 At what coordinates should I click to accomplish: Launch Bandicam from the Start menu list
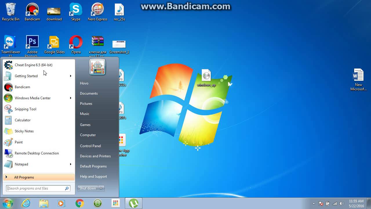point(39,87)
